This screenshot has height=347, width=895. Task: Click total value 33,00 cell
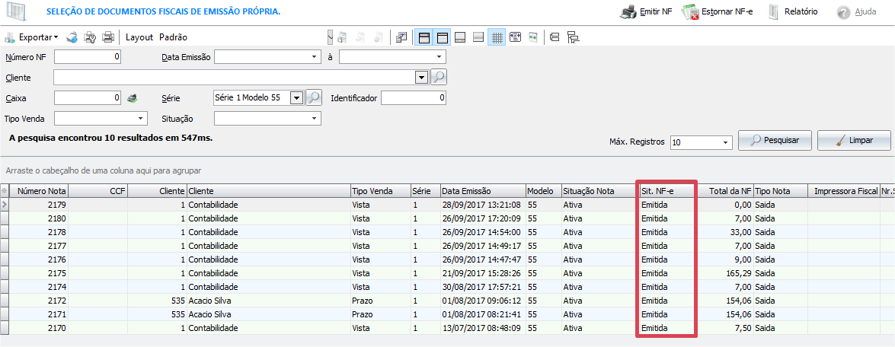point(725,232)
